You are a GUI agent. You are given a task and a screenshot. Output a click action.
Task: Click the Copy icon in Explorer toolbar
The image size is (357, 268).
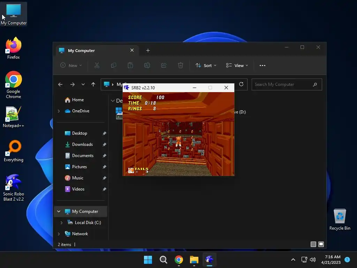113,65
